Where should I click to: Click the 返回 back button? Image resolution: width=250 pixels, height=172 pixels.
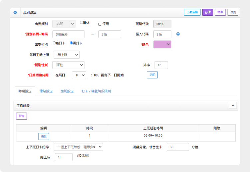pos(233,12)
